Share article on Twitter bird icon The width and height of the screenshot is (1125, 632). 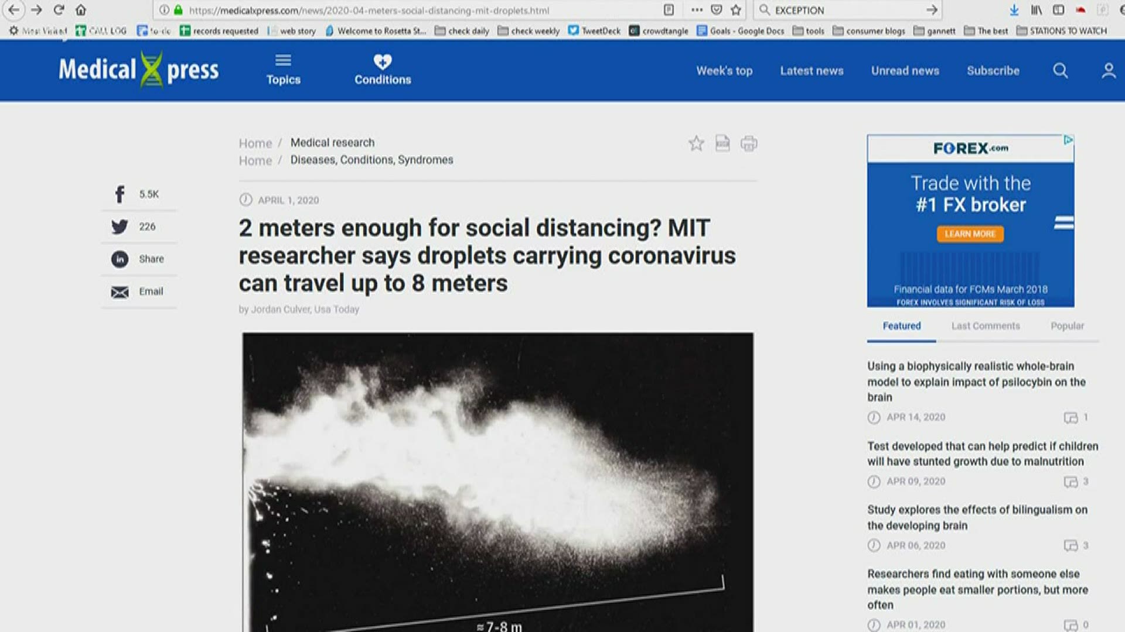[120, 226]
